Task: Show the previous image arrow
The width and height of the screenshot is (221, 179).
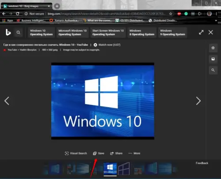Action: click(7, 101)
